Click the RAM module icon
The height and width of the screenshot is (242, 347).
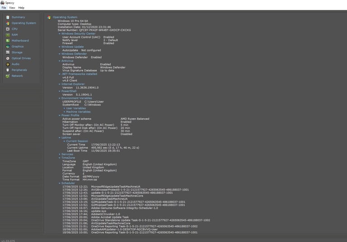(x=8, y=35)
